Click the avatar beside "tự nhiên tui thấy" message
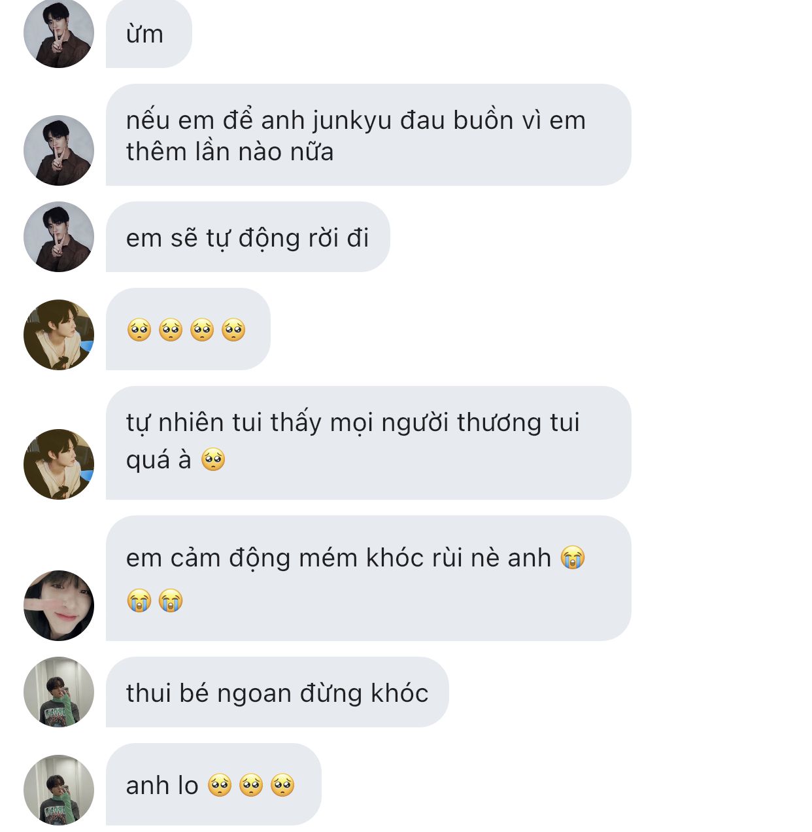This screenshot has height=832, width=812. tap(59, 464)
